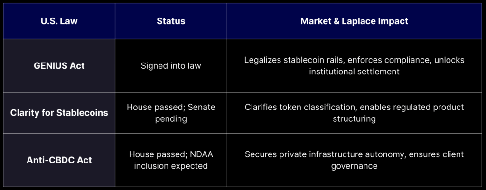Select the Status column header

pos(171,21)
